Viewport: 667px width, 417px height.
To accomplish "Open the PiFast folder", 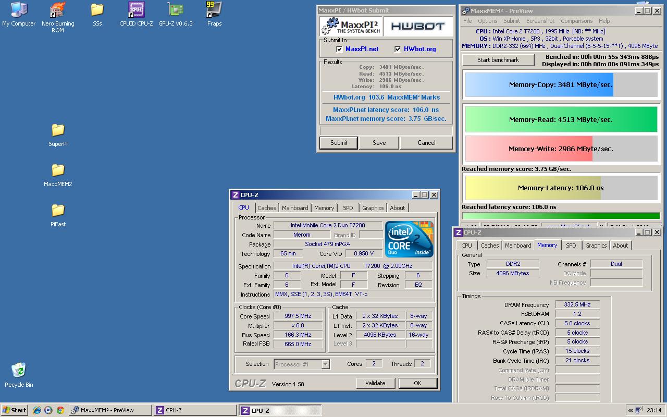I will point(58,215).
